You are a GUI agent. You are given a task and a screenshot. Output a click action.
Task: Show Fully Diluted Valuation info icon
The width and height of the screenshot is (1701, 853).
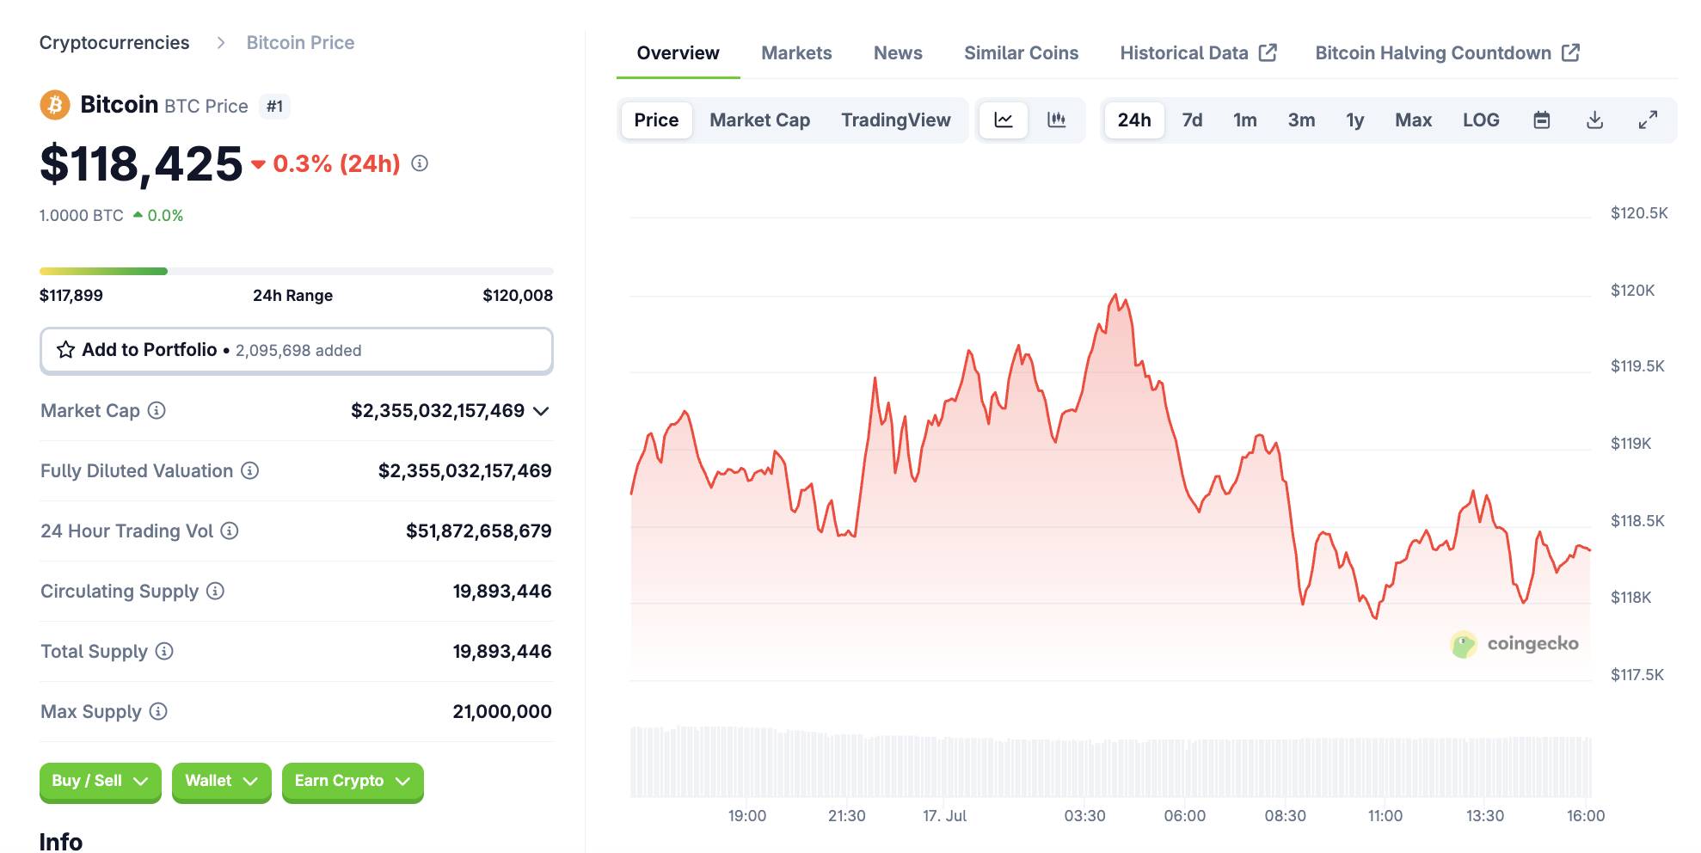(249, 471)
